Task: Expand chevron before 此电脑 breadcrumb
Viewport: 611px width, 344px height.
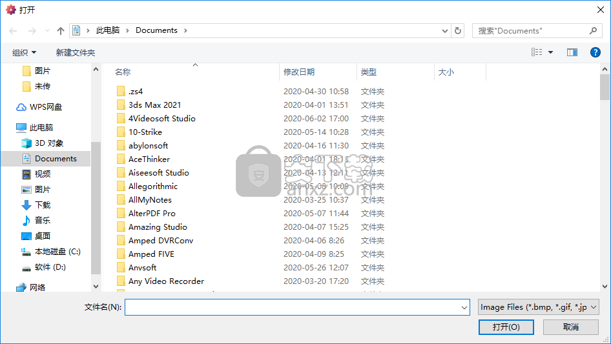Action: pyautogui.click(x=88, y=30)
